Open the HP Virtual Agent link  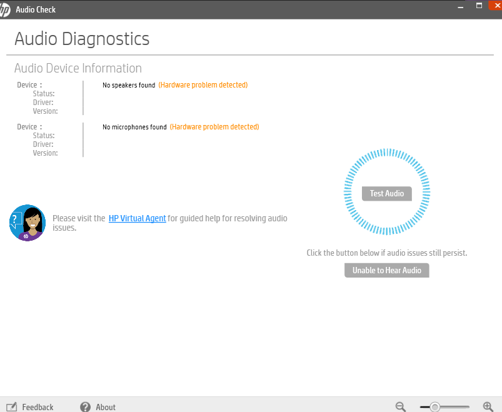(137, 218)
